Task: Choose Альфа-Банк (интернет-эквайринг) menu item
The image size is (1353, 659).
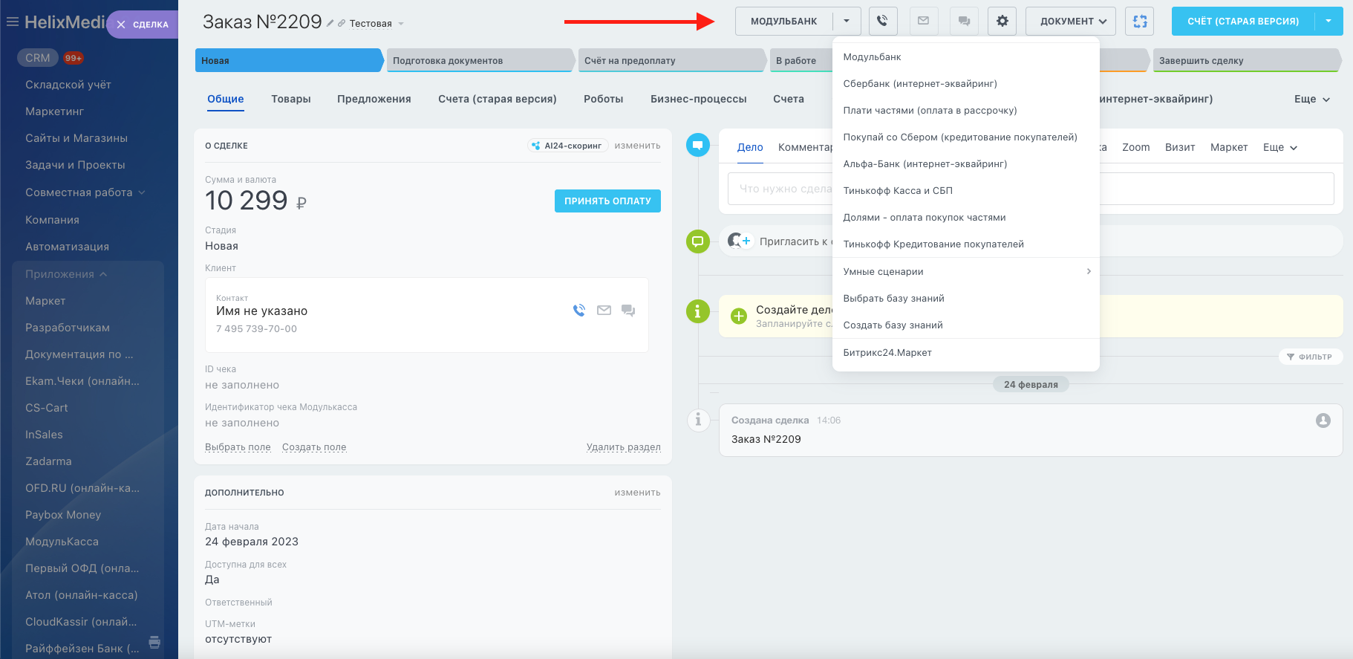Action: [x=966, y=163]
